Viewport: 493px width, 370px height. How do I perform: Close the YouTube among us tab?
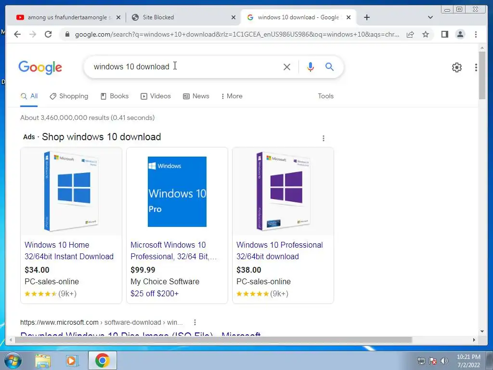tap(118, 17)
